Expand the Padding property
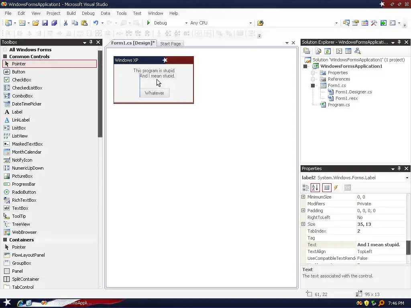The height and width of the screenshot is (308, 411). point(303,210)
